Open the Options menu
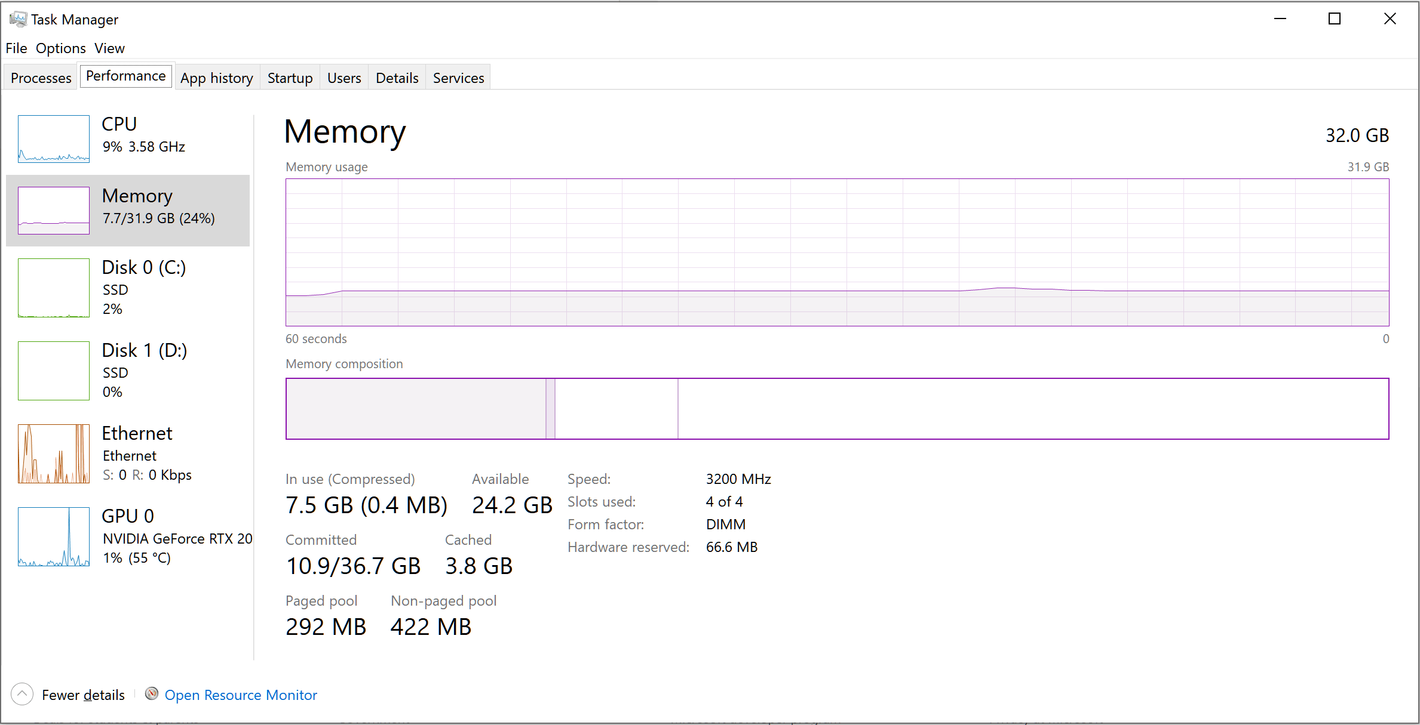Image resolution: width=1420 pixels, height=725 pixels. 60,48
